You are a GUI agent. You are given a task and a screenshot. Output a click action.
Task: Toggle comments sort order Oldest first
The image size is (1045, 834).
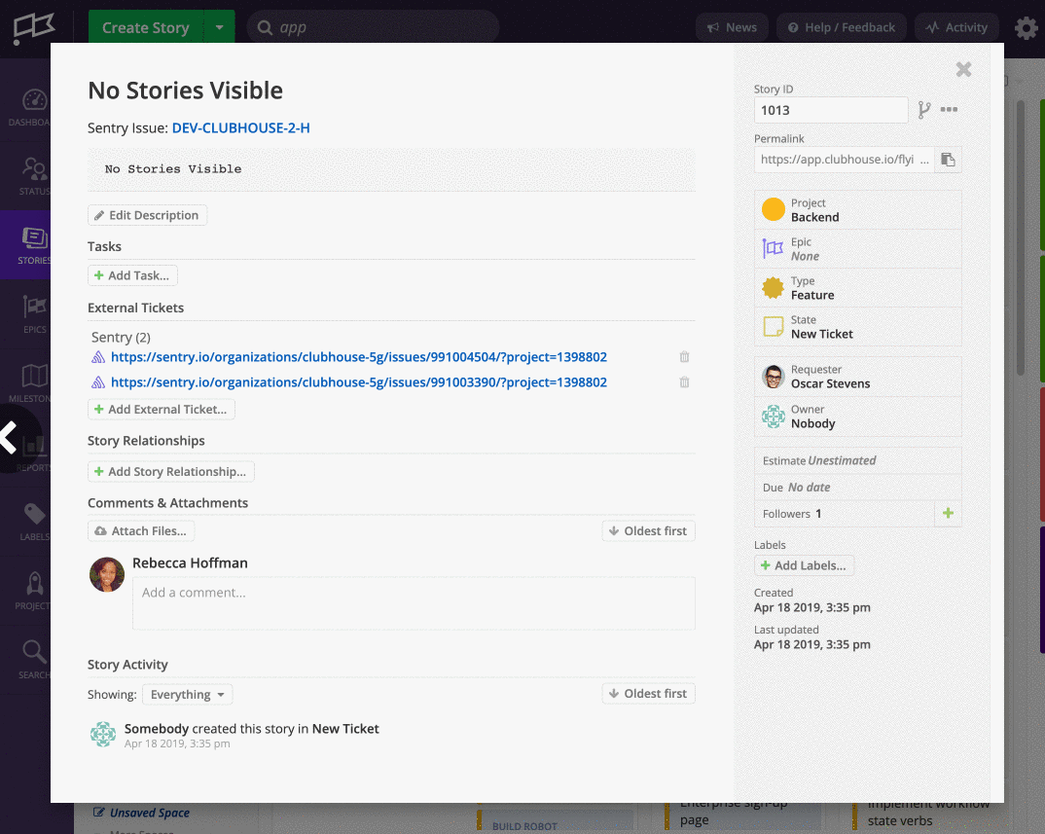[648, 531]
